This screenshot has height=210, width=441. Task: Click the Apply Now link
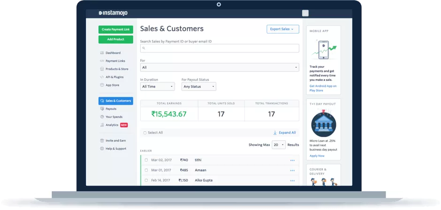(317, 156)
